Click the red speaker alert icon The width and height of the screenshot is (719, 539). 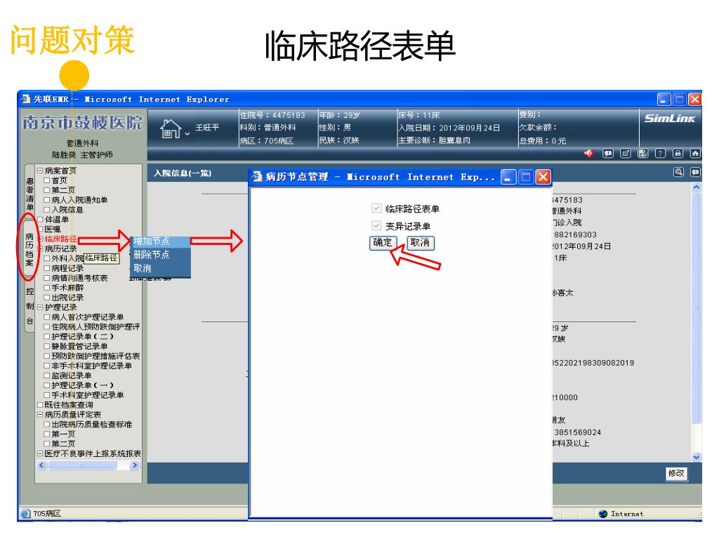pyautogui.click(x=588, y=153)
